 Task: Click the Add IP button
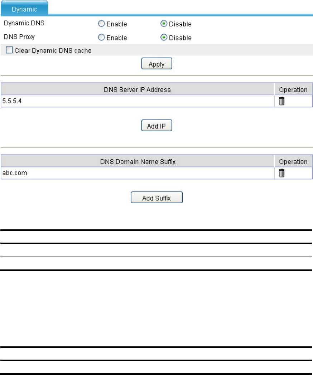157,126
